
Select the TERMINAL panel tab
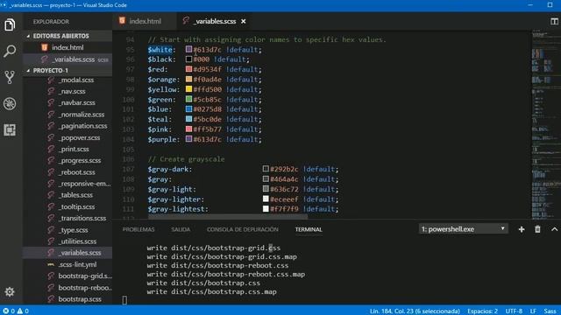coord(309,229)
